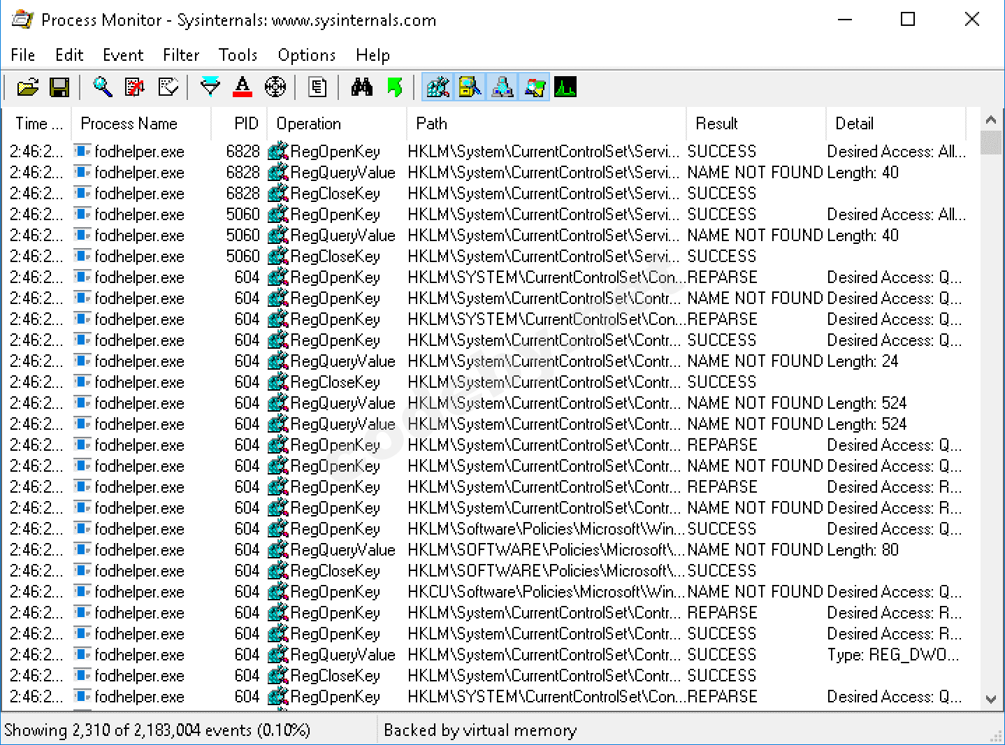This screenshot has height=745, width=1005.
Task: Open the Event menu
Action: (123, 55)
